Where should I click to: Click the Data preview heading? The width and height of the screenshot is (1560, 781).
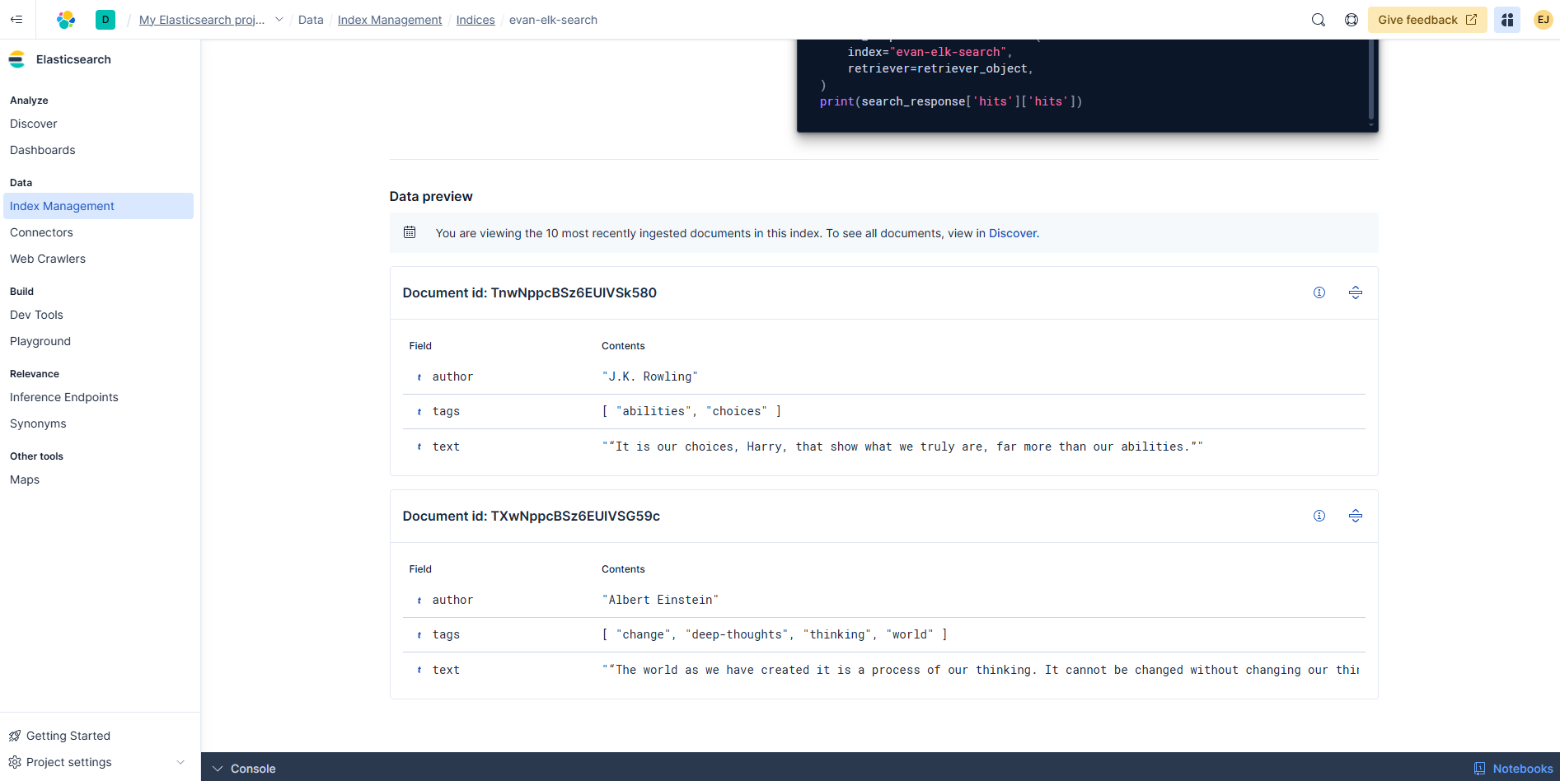click(x=431, y=196)
